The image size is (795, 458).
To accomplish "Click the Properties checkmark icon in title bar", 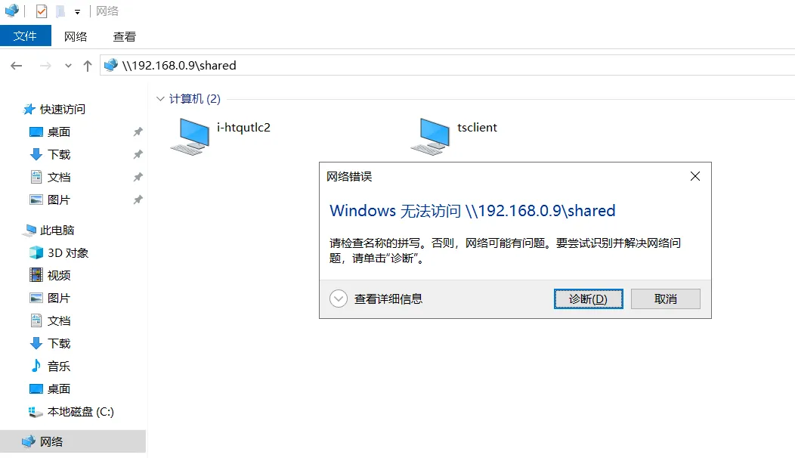I will 42,11.
